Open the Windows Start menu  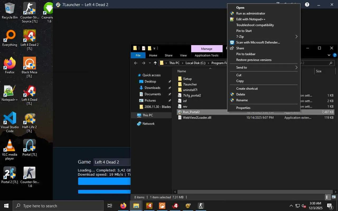click(x=6, y=206)
